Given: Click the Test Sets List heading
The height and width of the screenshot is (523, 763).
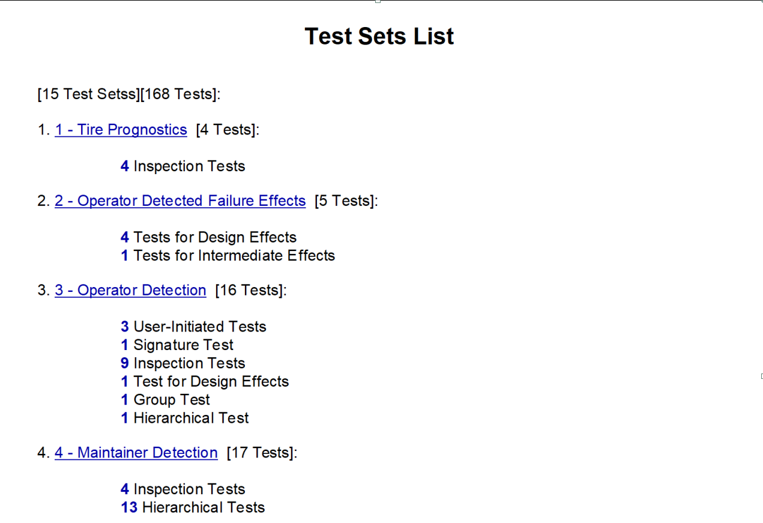Looking at the screenshot, I should (x=379, y=36).
